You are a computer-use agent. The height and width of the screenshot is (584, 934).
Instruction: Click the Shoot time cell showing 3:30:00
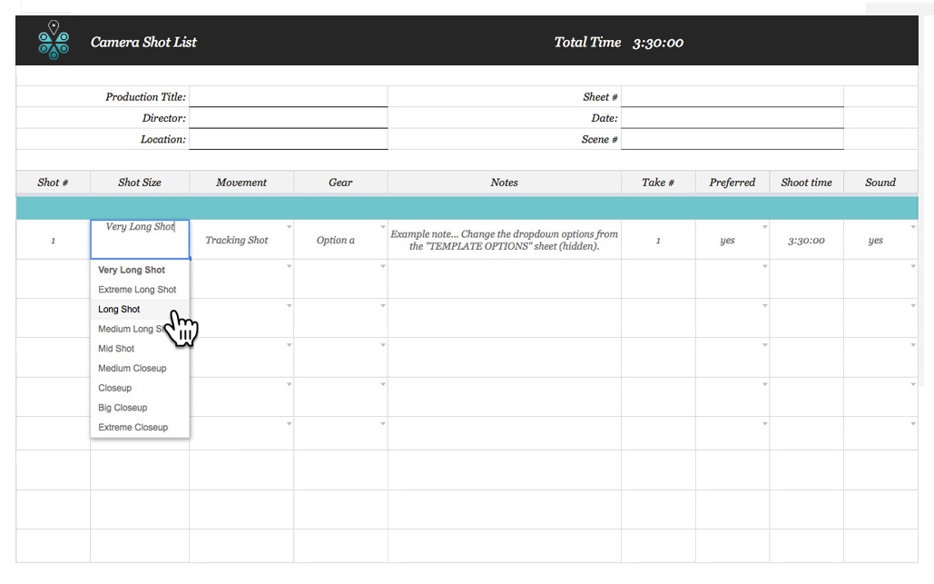pyautogui.click(x=805, y=241)
